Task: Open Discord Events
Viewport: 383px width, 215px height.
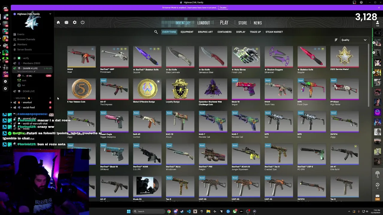Action: [21, 34]
